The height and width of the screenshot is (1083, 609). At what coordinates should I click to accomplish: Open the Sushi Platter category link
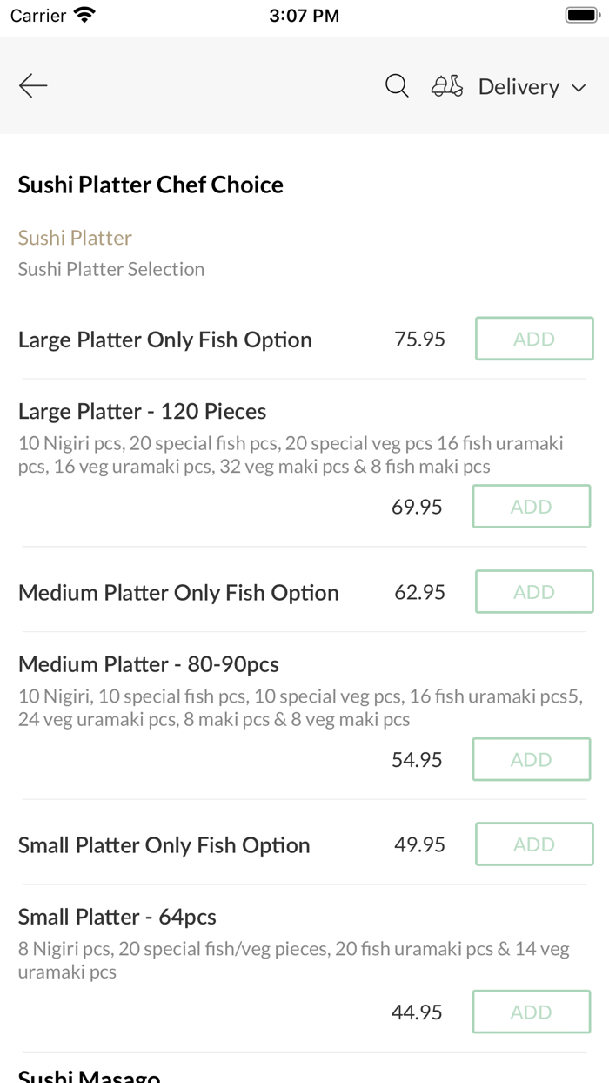pyautogui.click(x=75, y=238)
